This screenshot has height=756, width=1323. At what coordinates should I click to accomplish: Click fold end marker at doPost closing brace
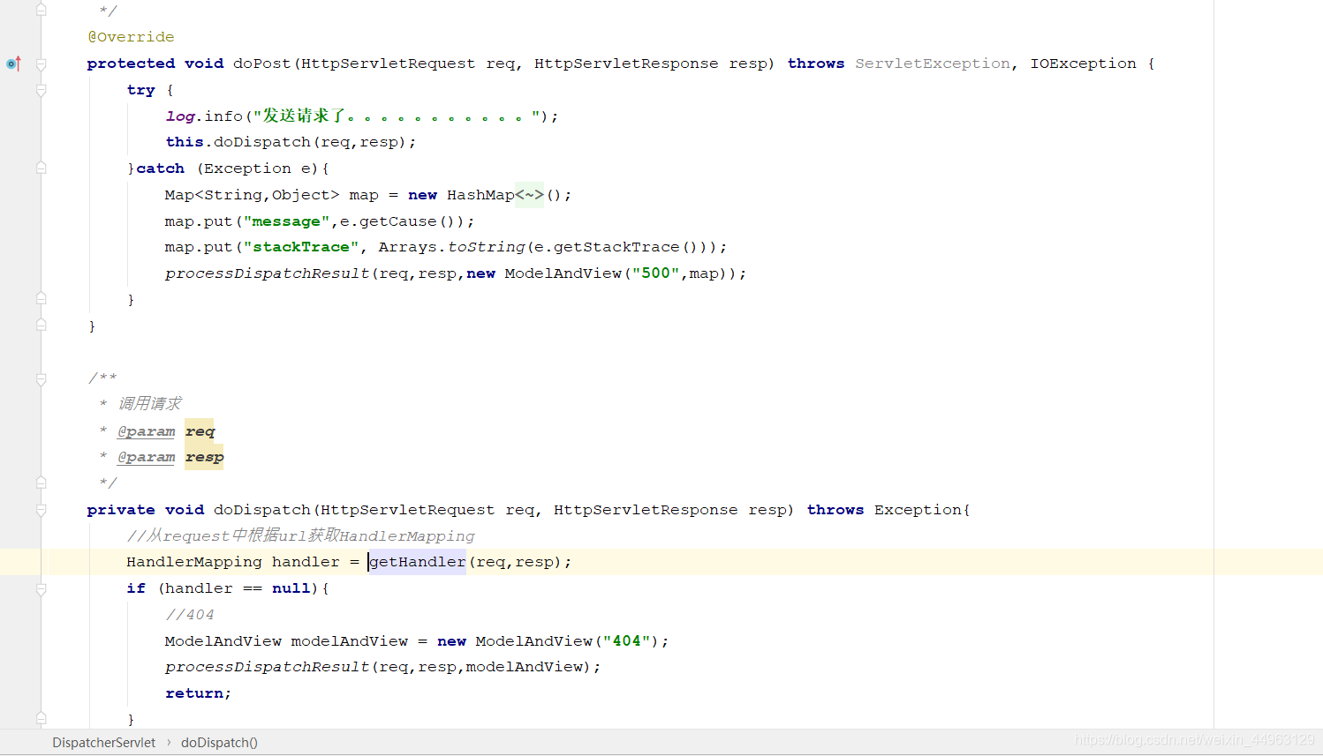click(41, 326)
